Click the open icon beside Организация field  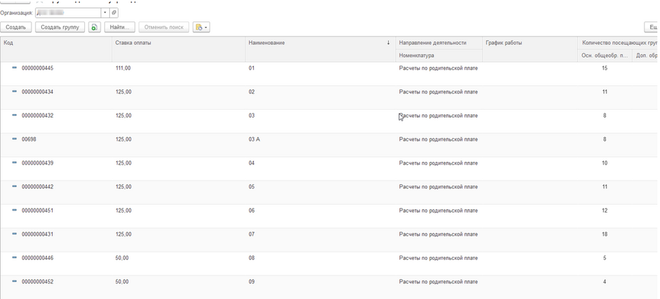pyautogui.click(x=114, y=13)
